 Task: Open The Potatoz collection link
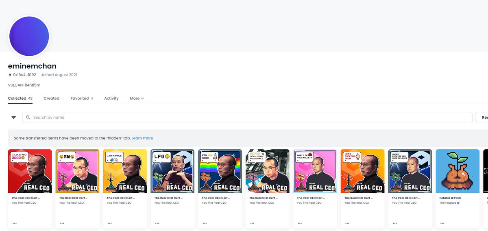click(x=448, y=203)
